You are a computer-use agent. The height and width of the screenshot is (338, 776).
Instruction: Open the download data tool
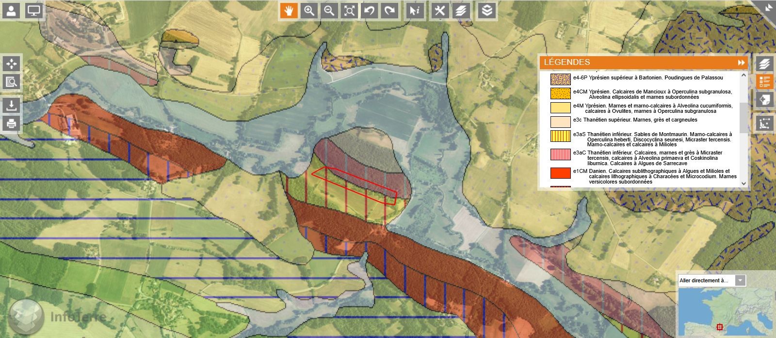[x=11, y=105]
